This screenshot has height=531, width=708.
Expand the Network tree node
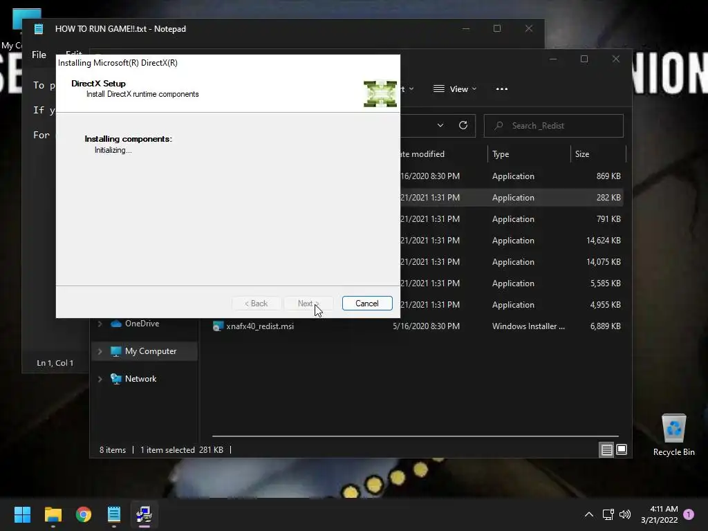coord(100,379)
